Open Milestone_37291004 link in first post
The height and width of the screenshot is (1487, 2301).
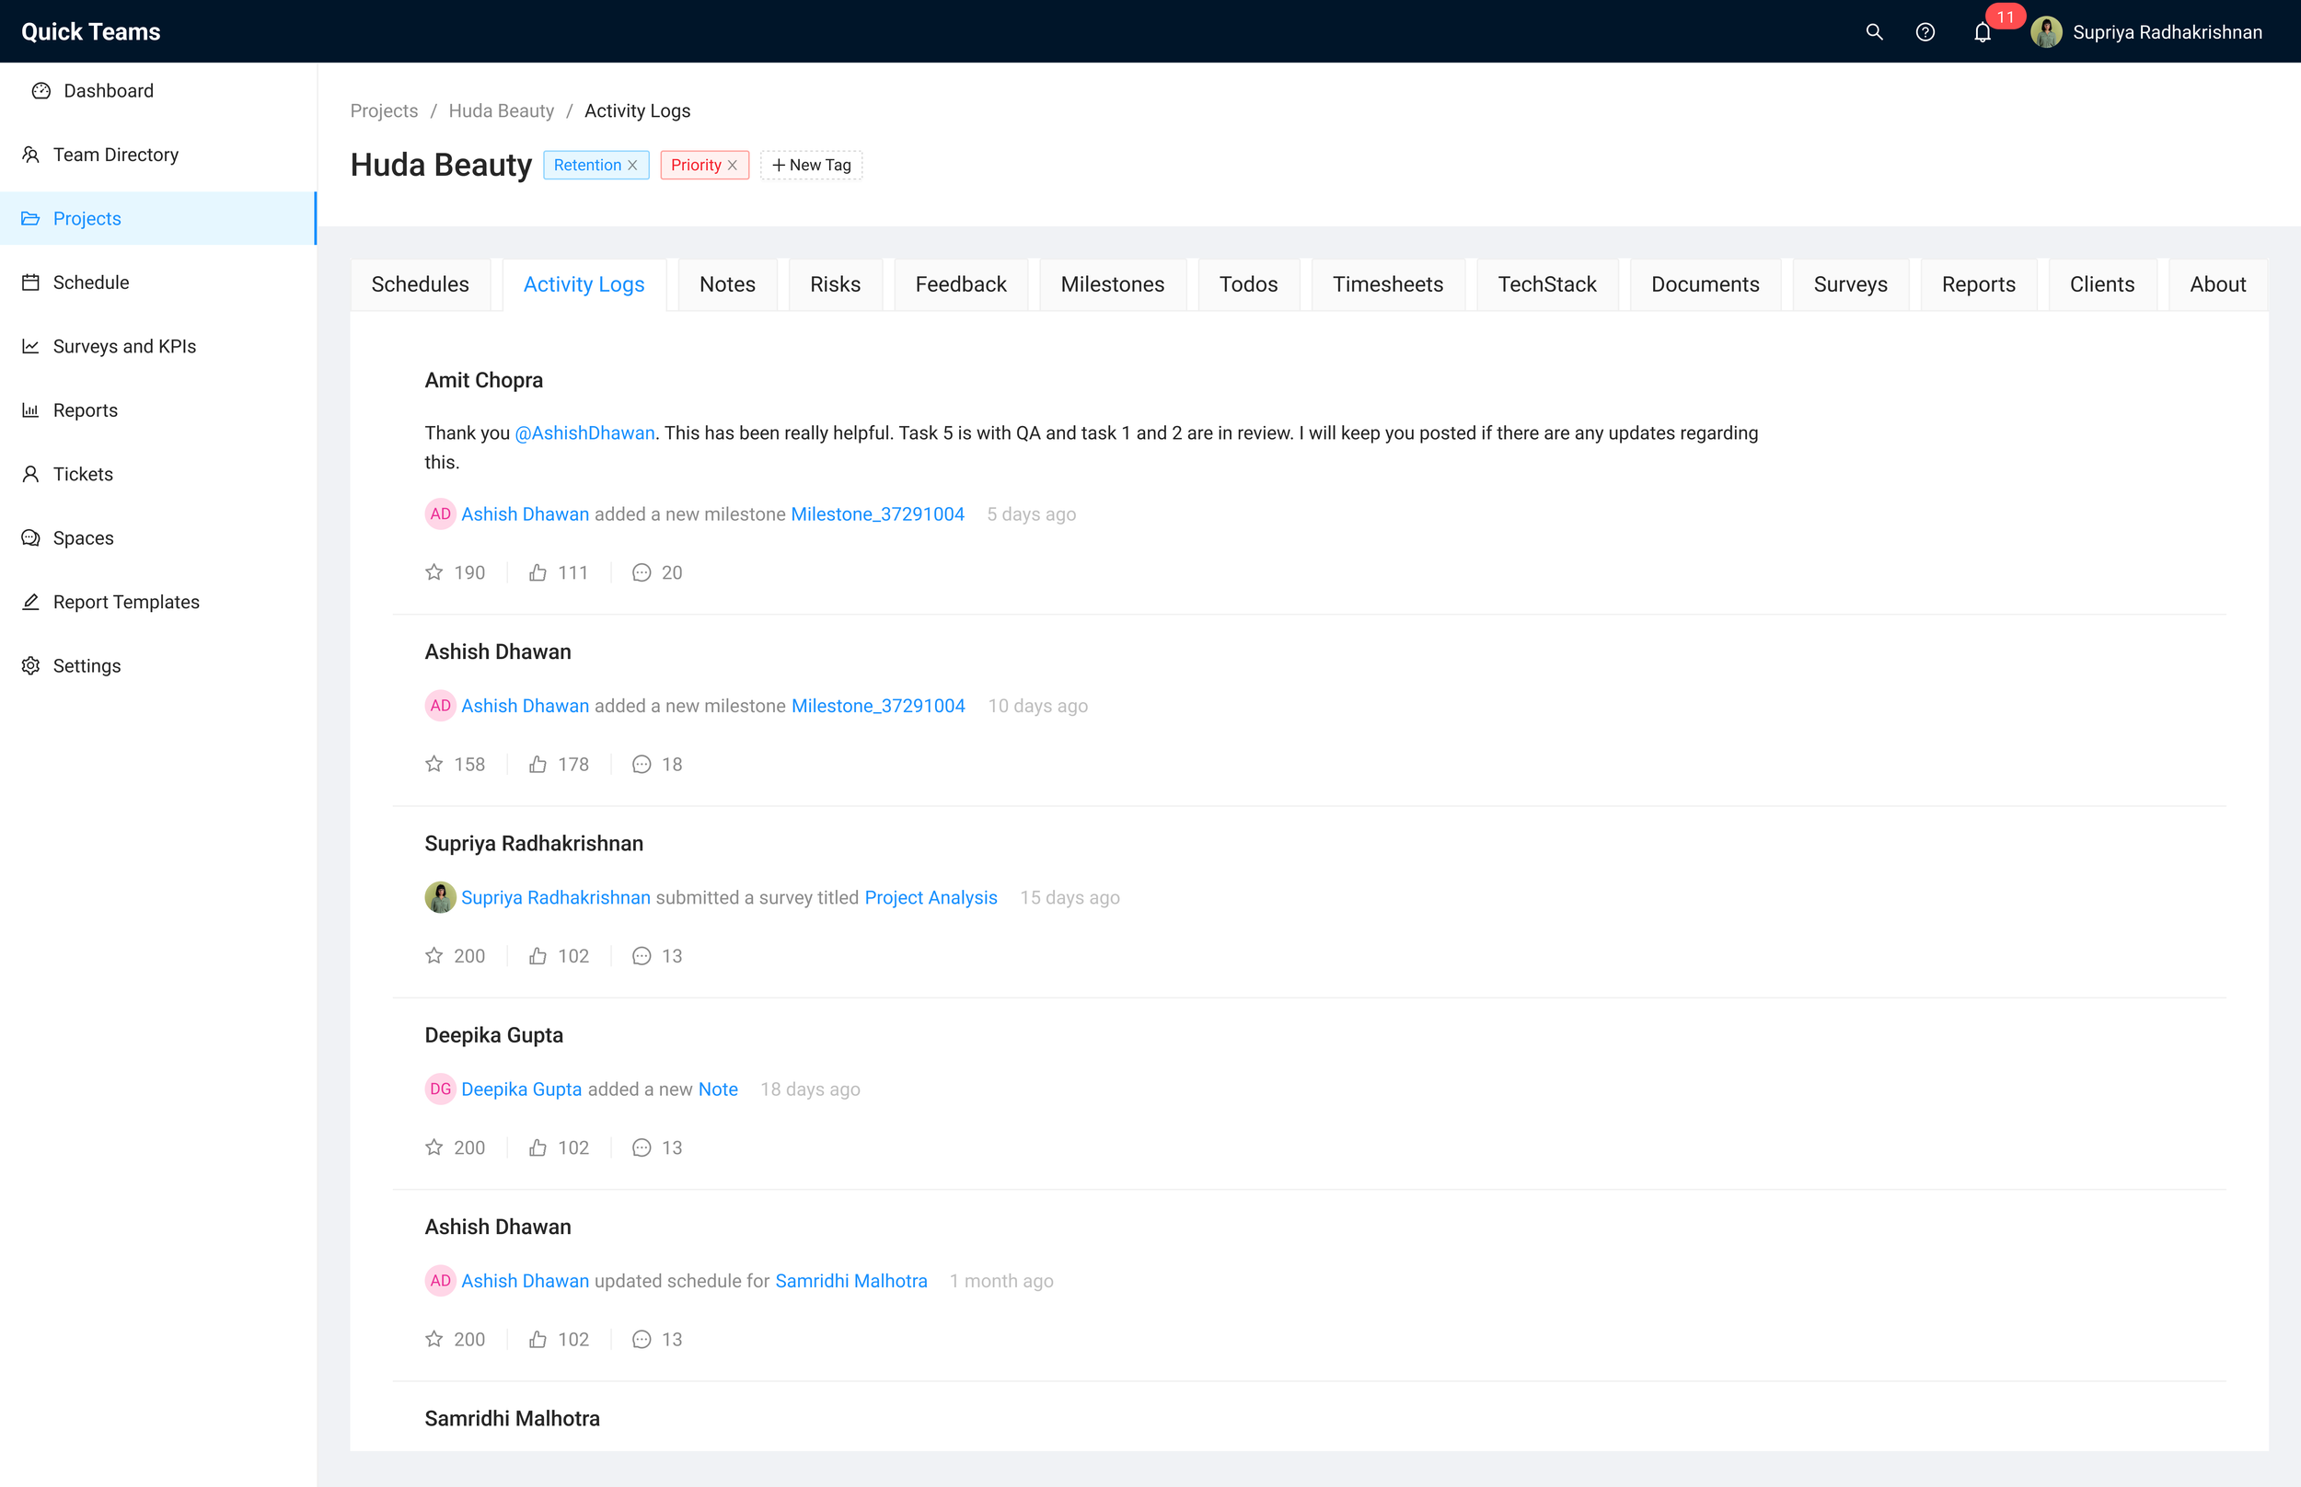click(x=877, y=514)
